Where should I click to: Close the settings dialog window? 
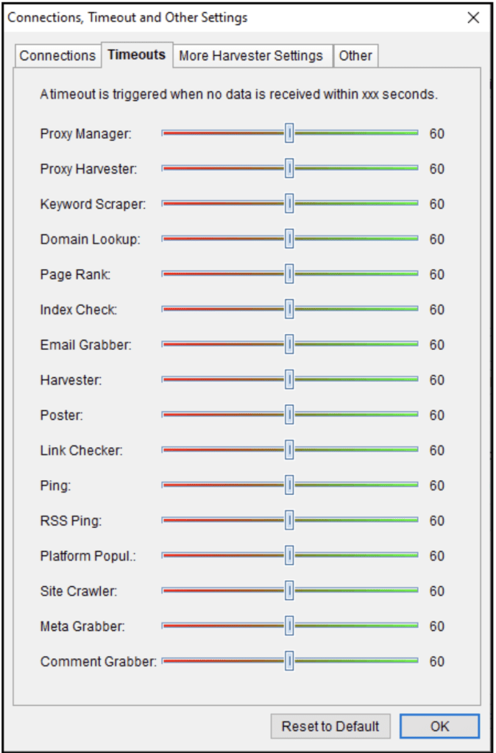[x=473, y=18]
